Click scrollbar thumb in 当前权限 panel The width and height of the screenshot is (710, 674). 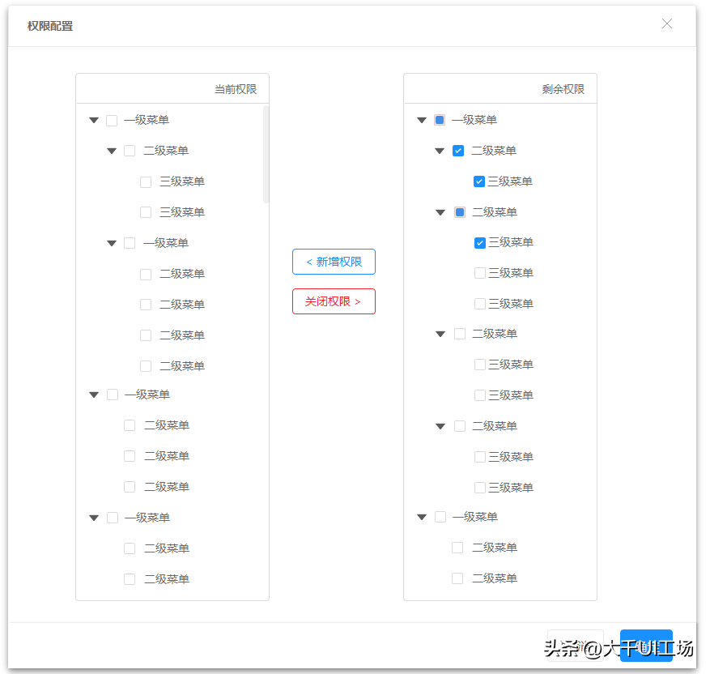point(266,154)
